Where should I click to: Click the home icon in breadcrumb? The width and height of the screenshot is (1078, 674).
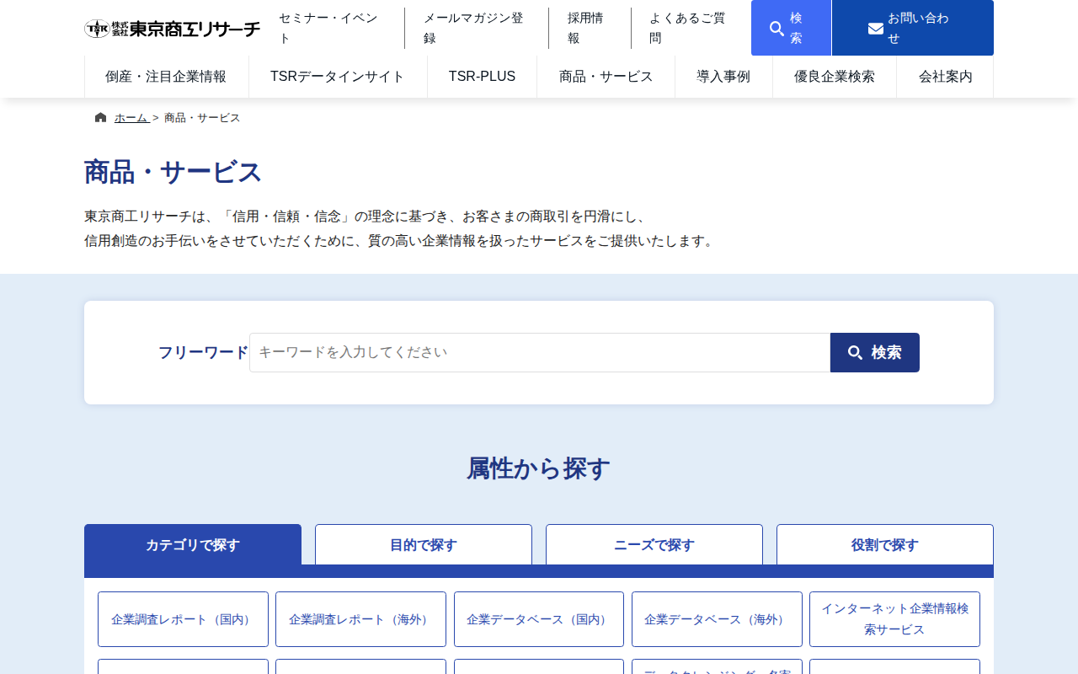click(x=99, y=116)
